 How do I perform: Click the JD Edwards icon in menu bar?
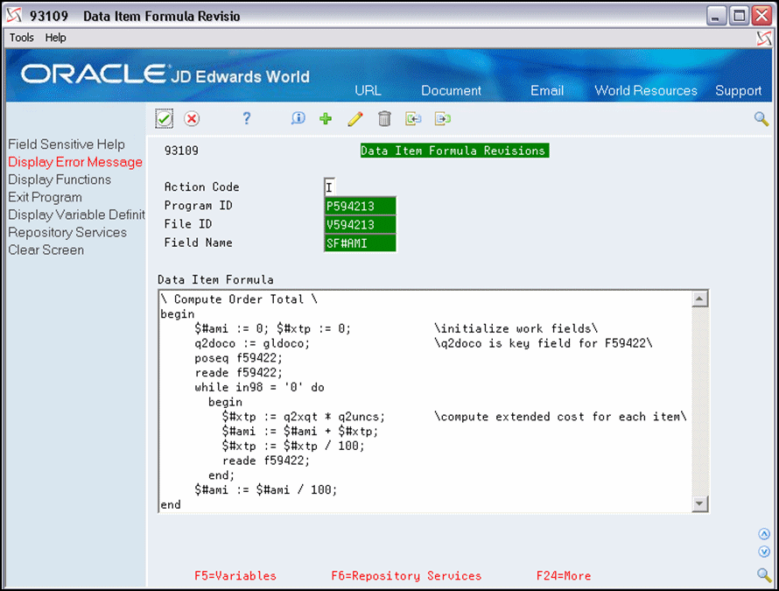(763, 38)
